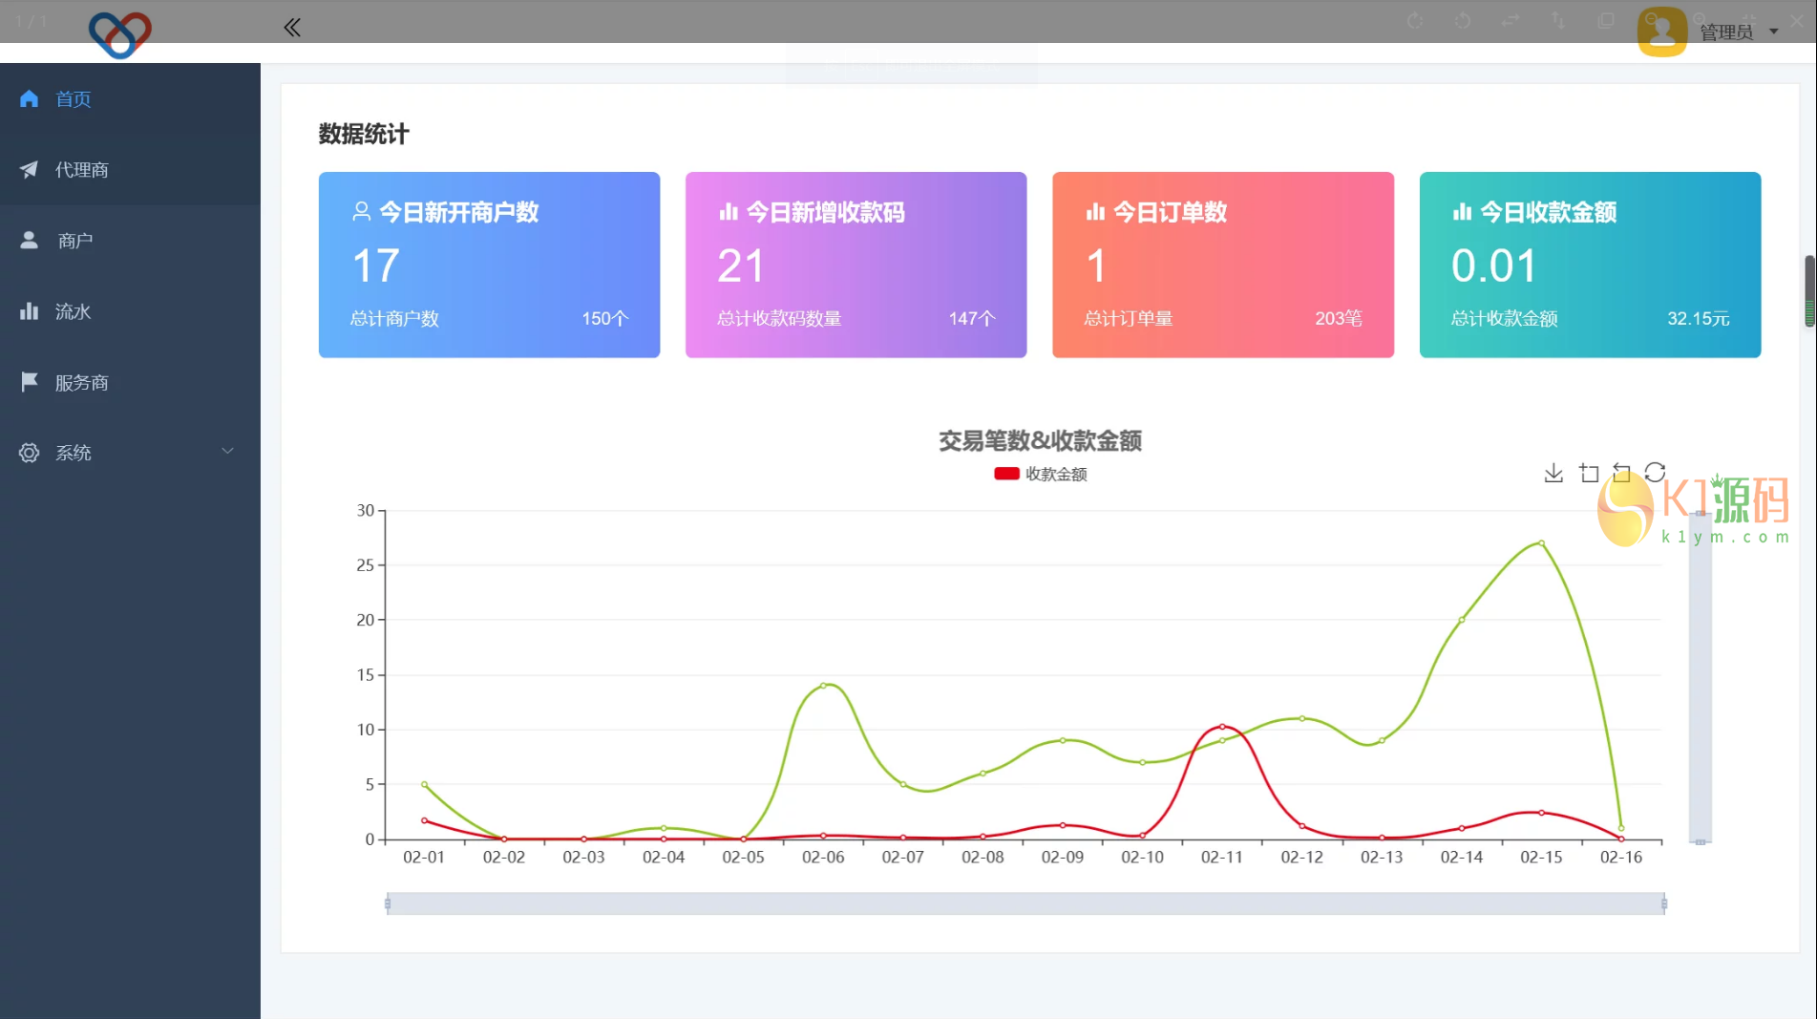
Task: Click the 总计收款码数量 label
Action: (779, 318)
